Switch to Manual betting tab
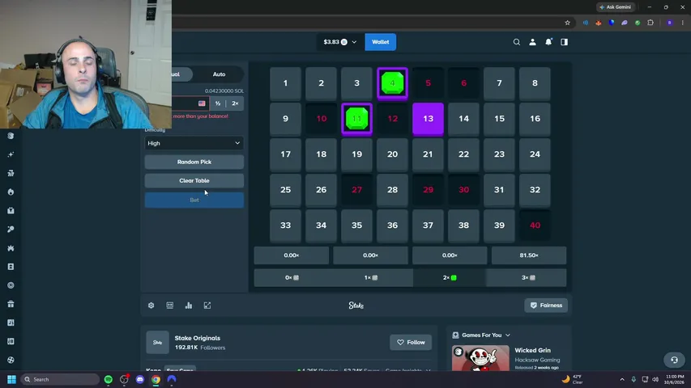The height and width of the screenshot is (388, 691). [x=174, y=74]
